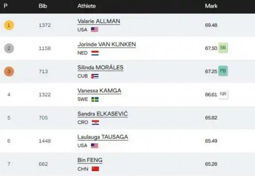
Task: Click the Cuba flag icon
Action: click(x=95, y=76)
